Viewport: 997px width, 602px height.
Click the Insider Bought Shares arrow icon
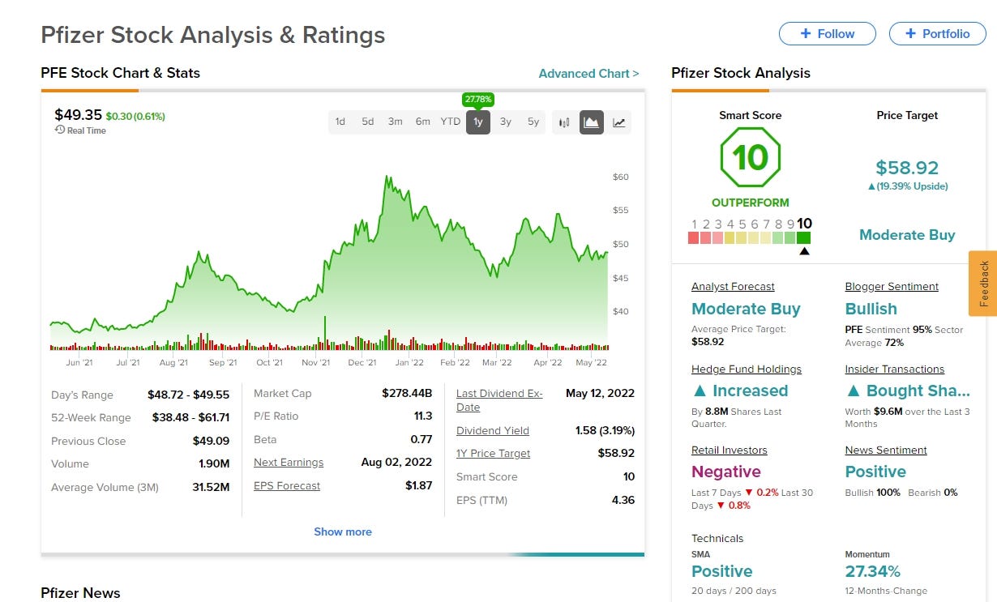click(853, 391)
